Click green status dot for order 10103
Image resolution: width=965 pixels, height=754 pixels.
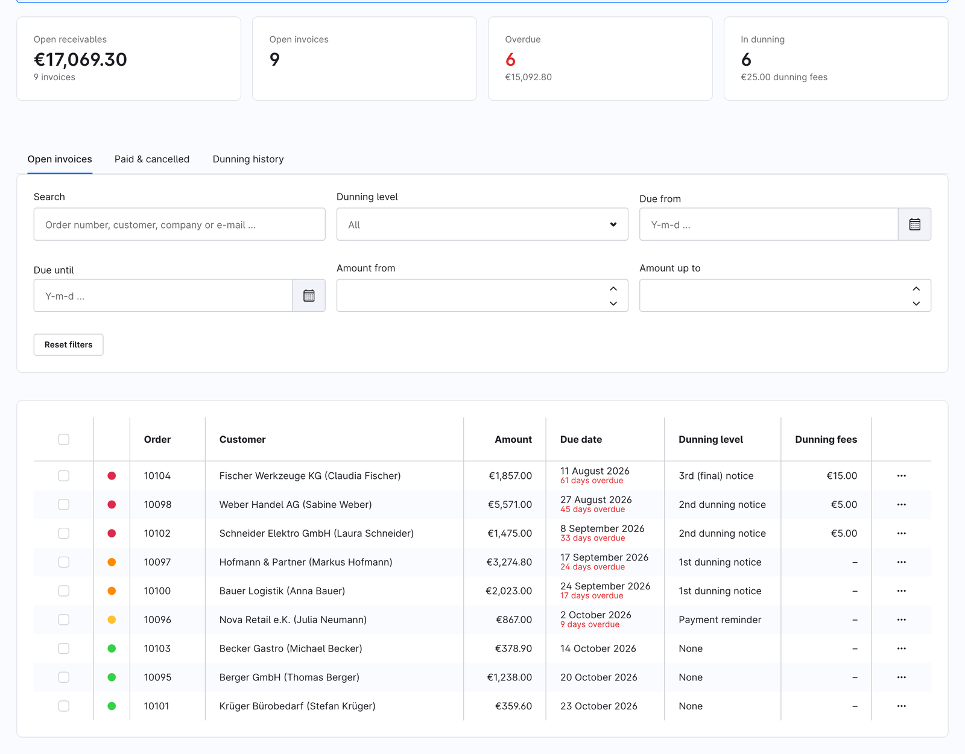[x=112, y=648]
